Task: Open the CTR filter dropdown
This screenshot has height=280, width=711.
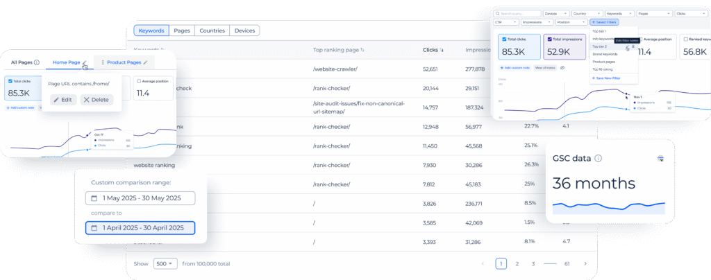Action: [x=506, y=21]
